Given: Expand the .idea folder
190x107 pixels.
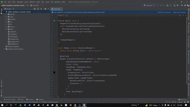Looking at the screenshot, I should [x=6, y=17].
